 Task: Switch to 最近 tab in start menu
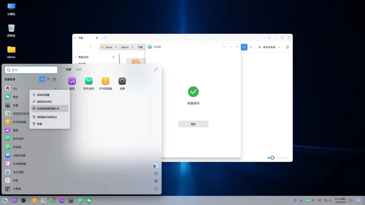pos(79,70)
